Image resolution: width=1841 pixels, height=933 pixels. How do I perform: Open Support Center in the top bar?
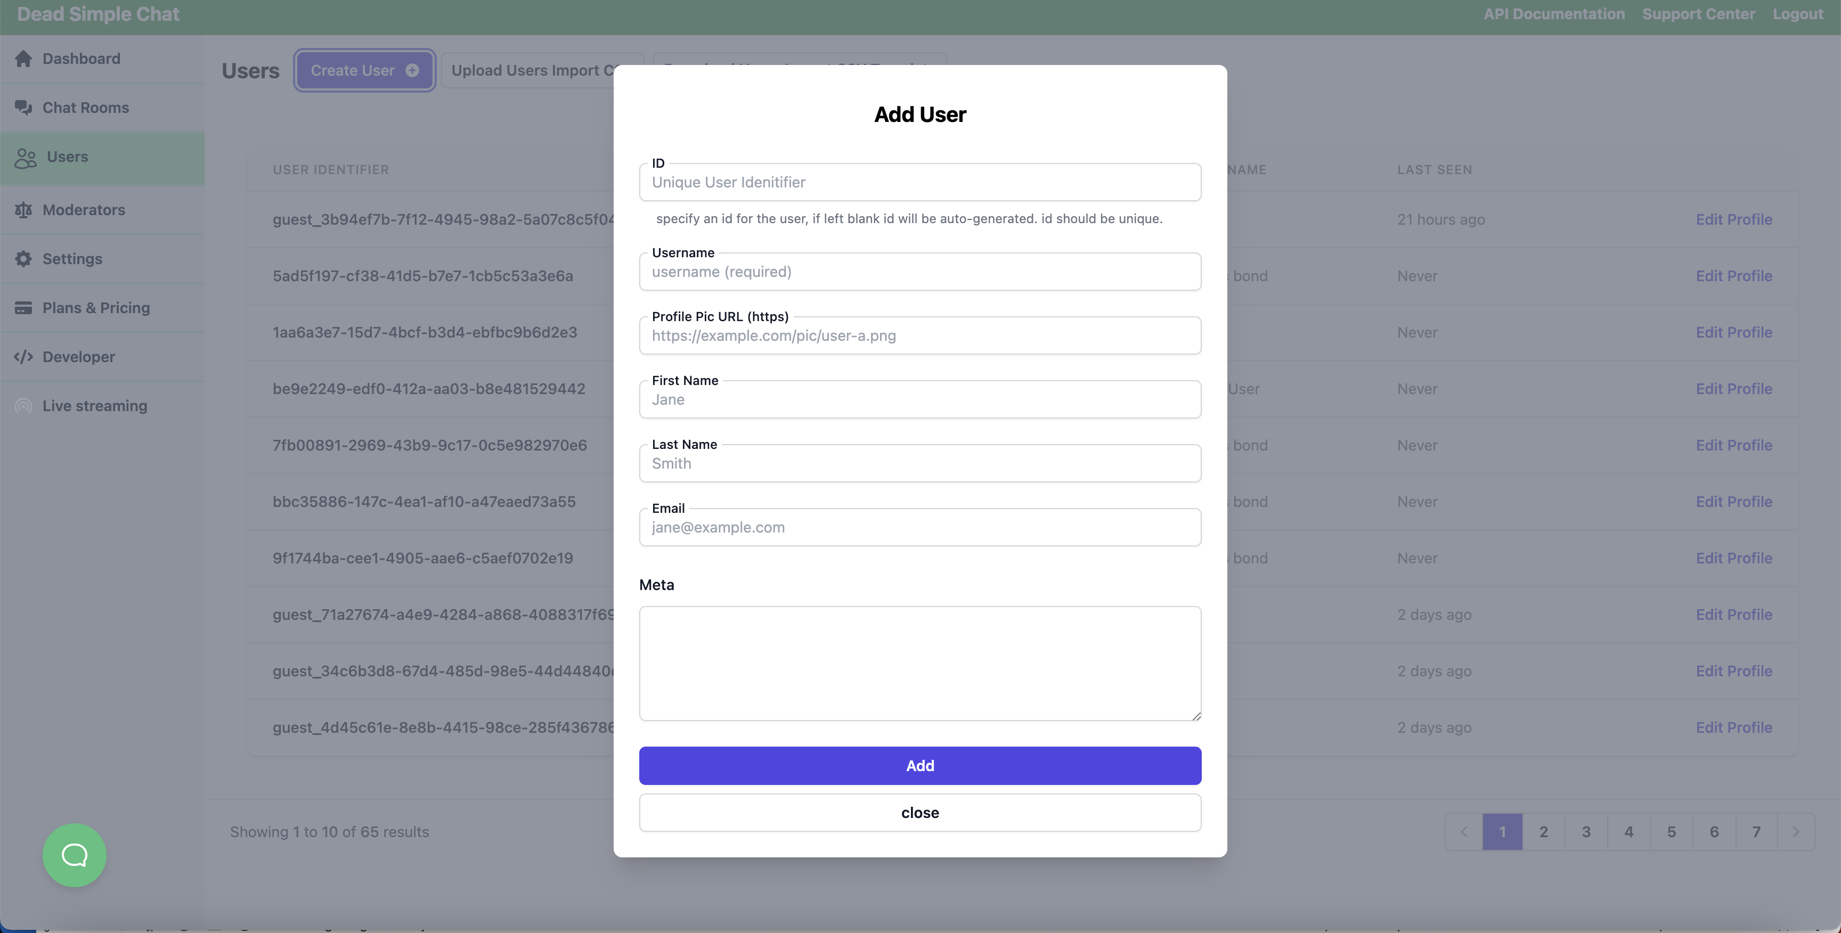click(1698, 14)
